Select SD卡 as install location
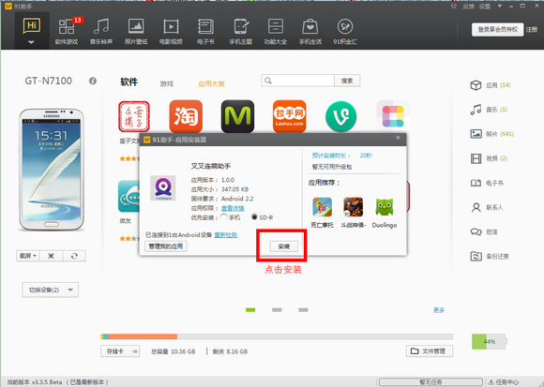 coord(254,217)
